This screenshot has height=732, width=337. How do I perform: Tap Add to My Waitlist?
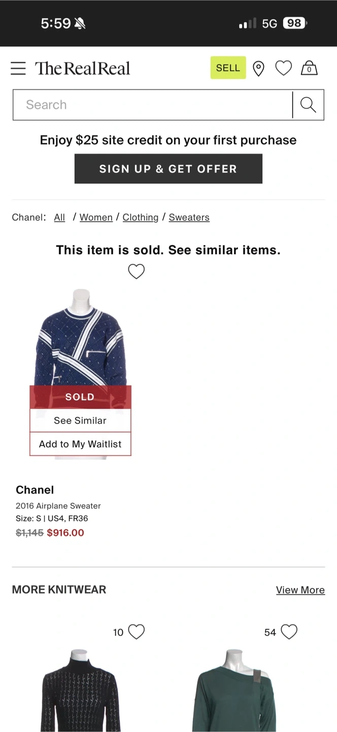coord(80,444)
